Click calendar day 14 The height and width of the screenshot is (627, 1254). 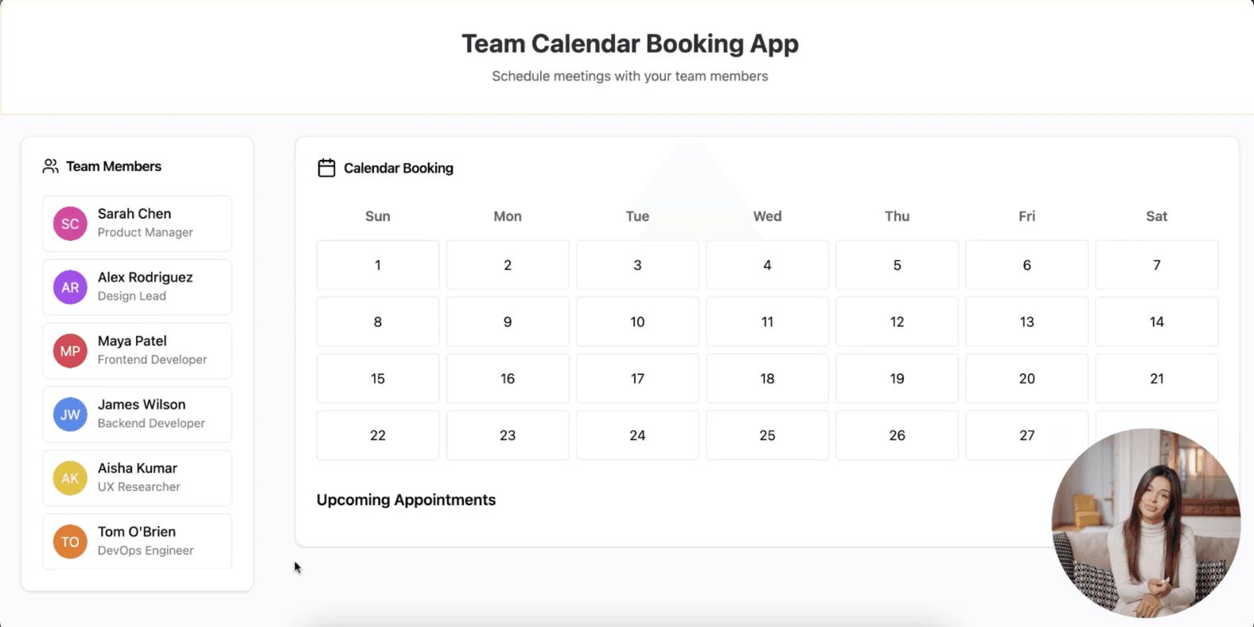click(x=1157, y=321)
